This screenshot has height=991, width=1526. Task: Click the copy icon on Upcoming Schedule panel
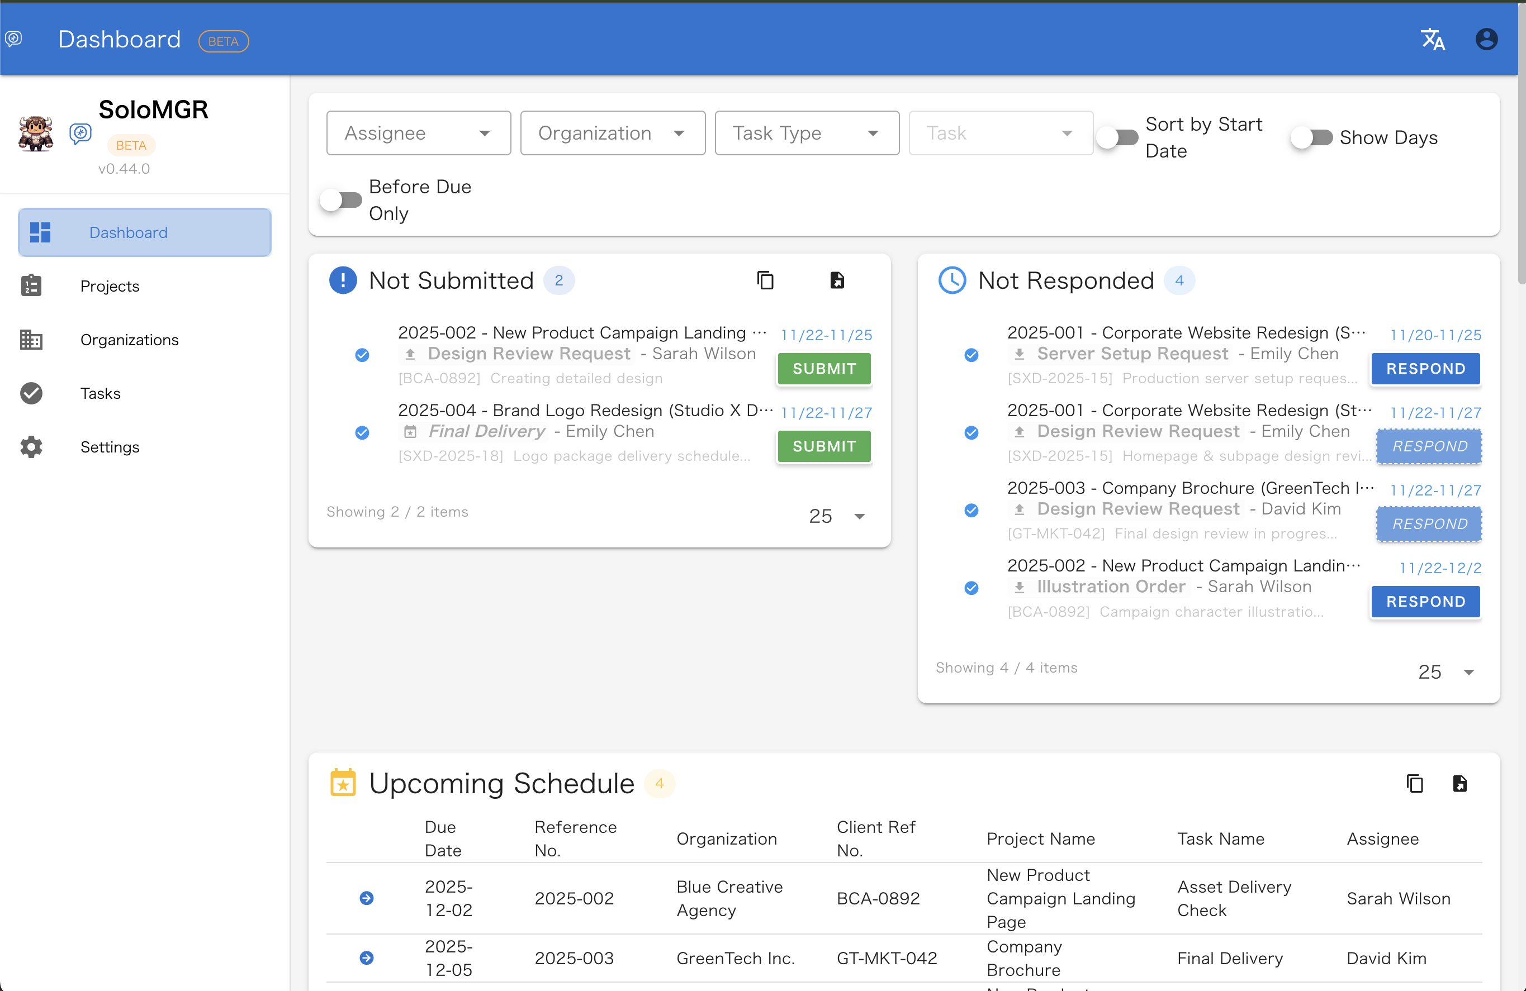coord(1415,783)
